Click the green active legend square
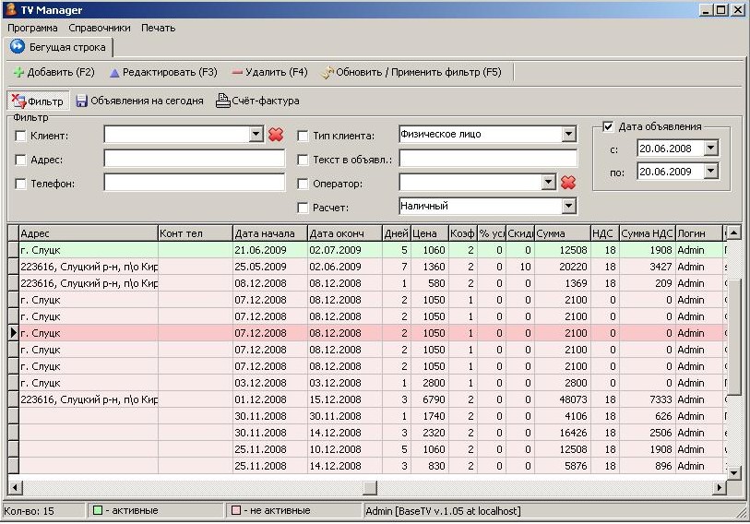 (98, 510)
